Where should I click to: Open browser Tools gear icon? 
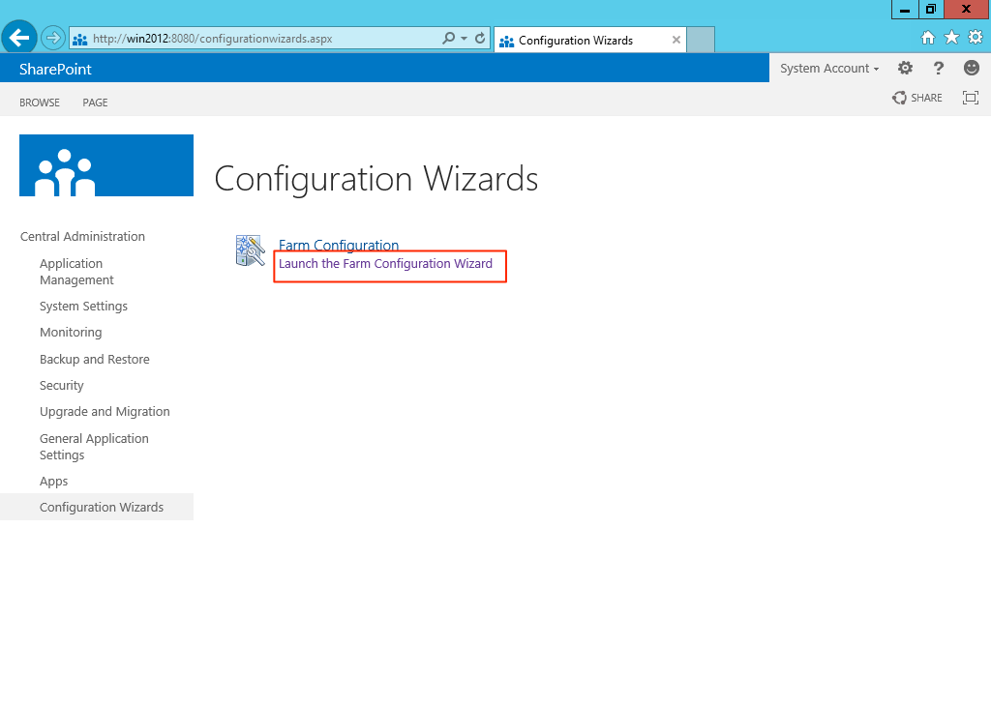pos(976,38)
